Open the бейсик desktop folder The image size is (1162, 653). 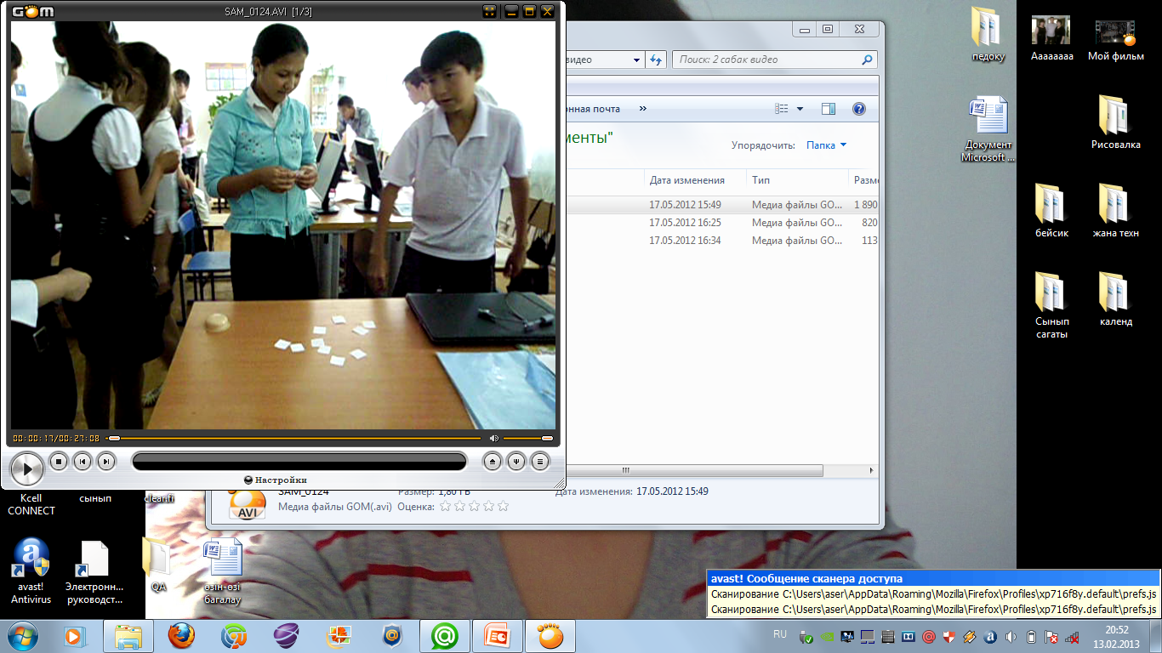1051,210
